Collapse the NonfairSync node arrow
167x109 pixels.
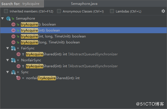pos(8,60)
